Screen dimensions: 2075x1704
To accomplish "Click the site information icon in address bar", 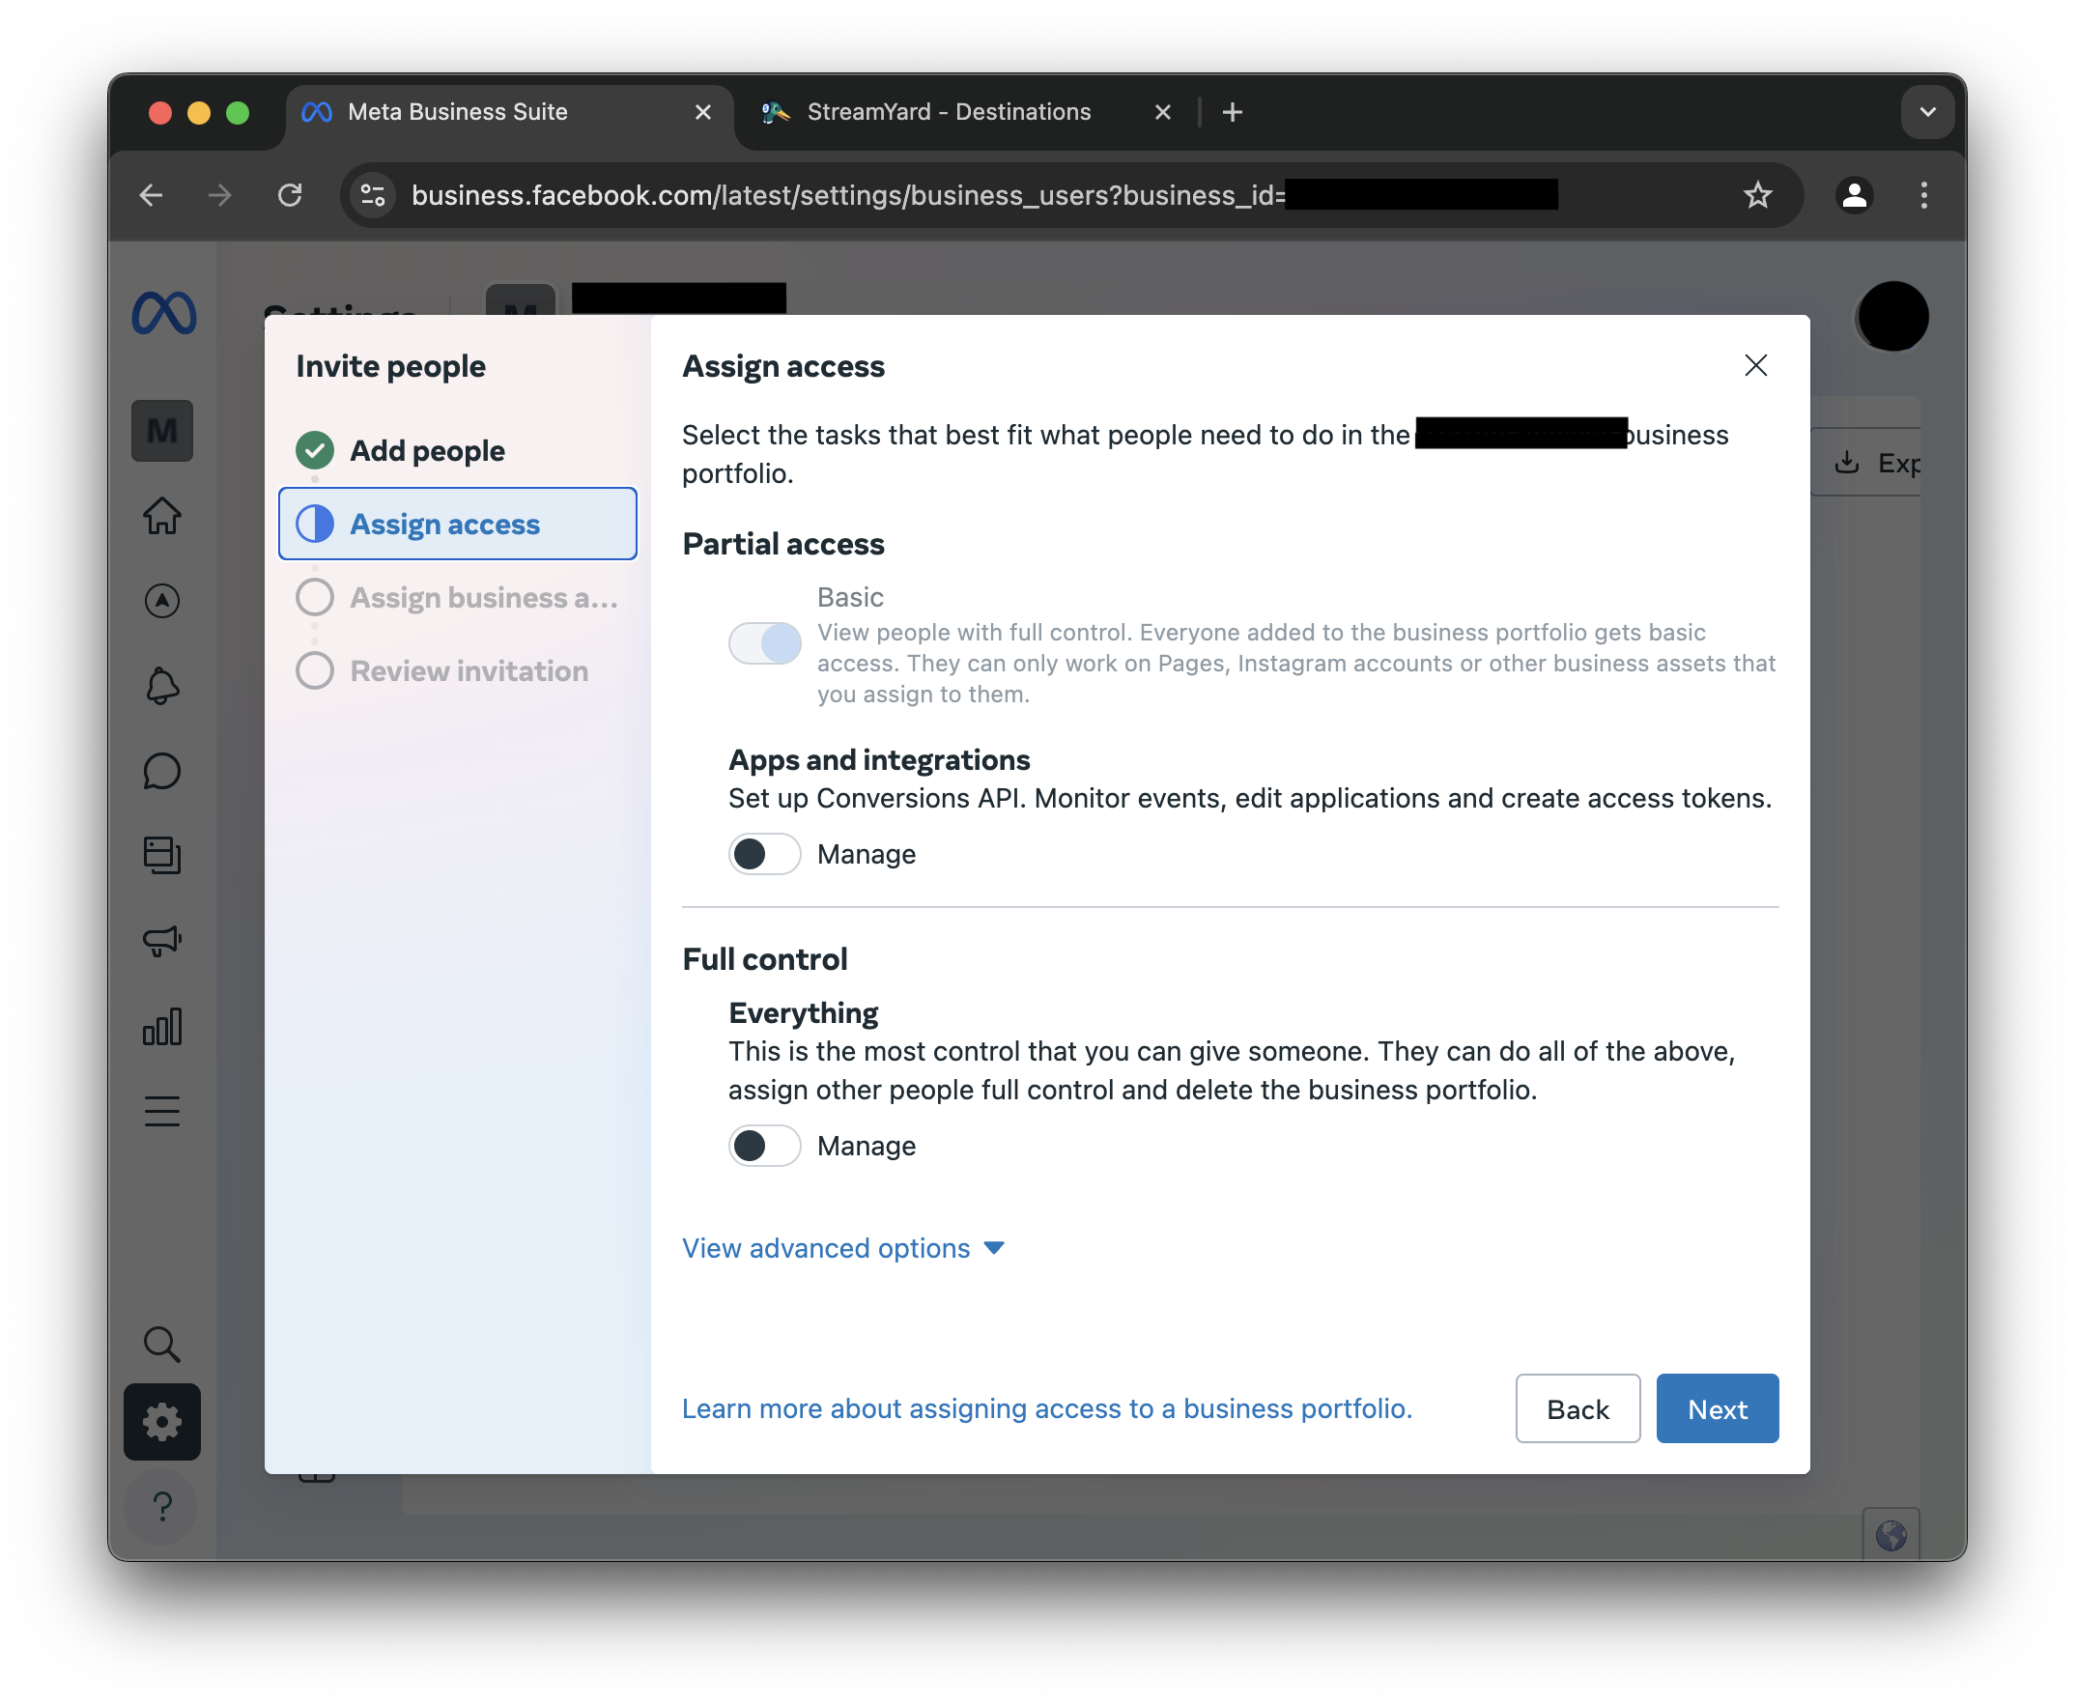I will point(373,195).
